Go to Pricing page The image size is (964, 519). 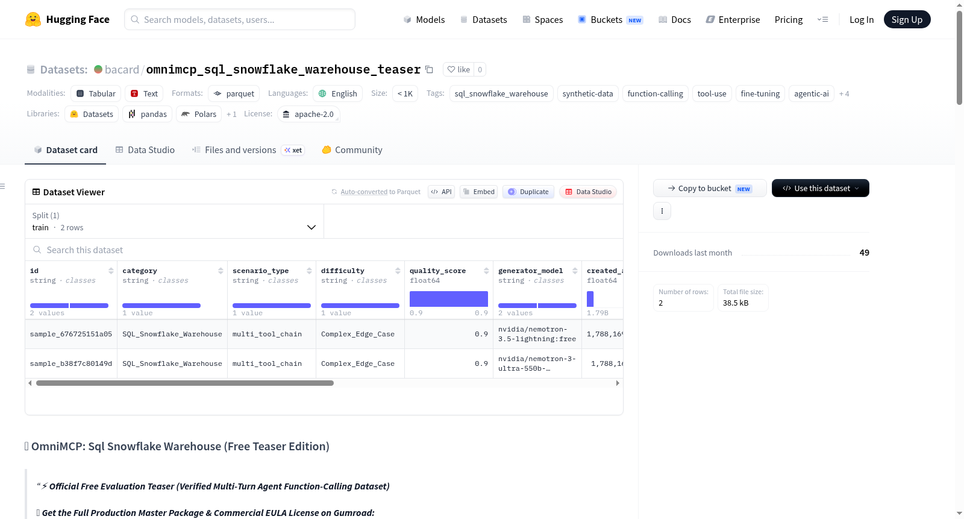click(x=789, y=19)
